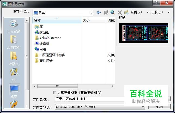Click the 家庭组 homegroup icon
Image resolution: width=175 pixels, height=113 pixels.
pyautogui.click(x=37, y=32)
